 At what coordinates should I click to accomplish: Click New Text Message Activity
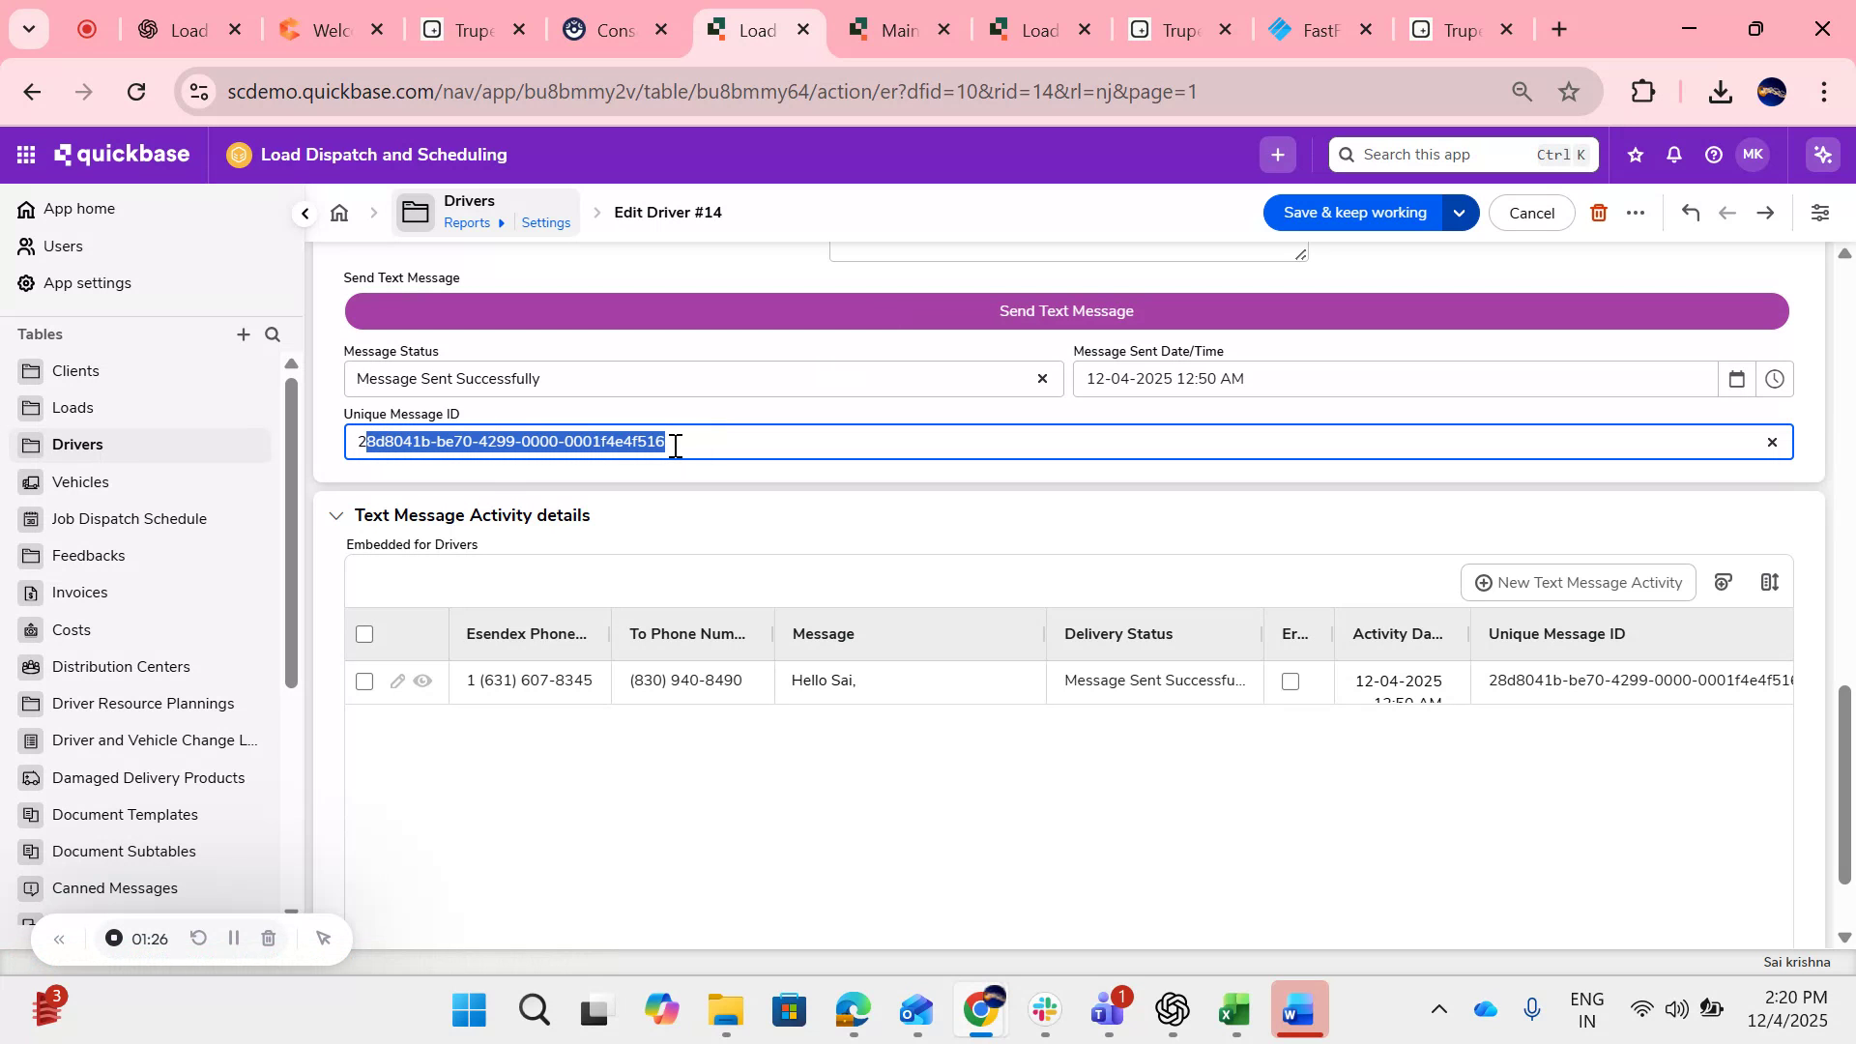(1576, 582)
